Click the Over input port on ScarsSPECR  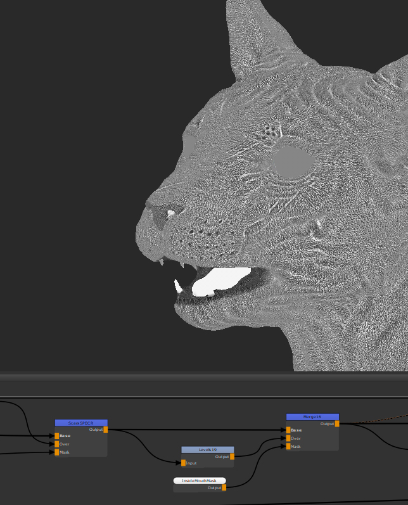tap(57, 444)
